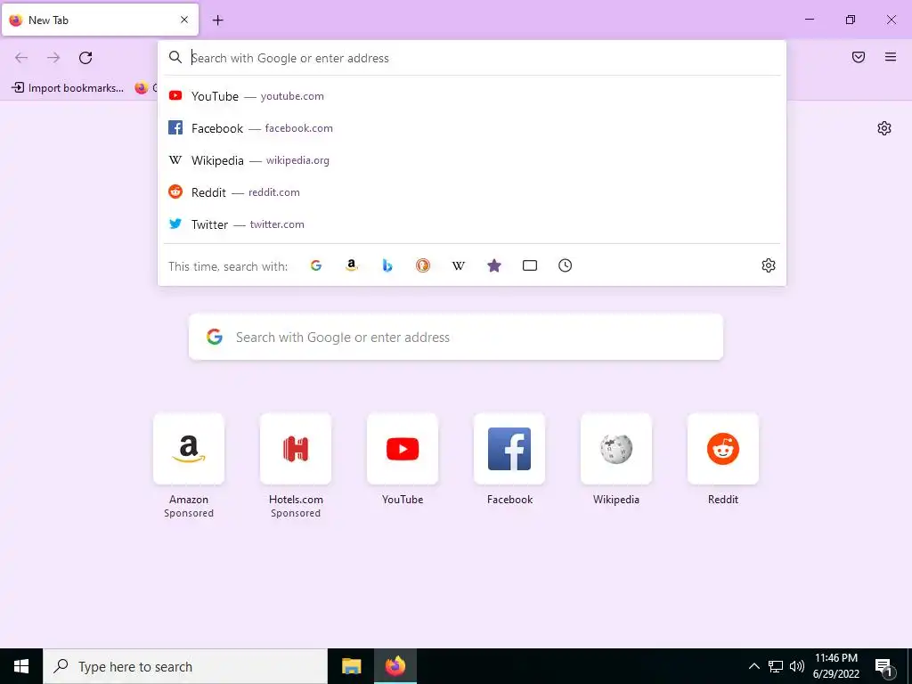Screen dimensions: 912x684
Task: Open network status tray icon
Action: [776, 666]
